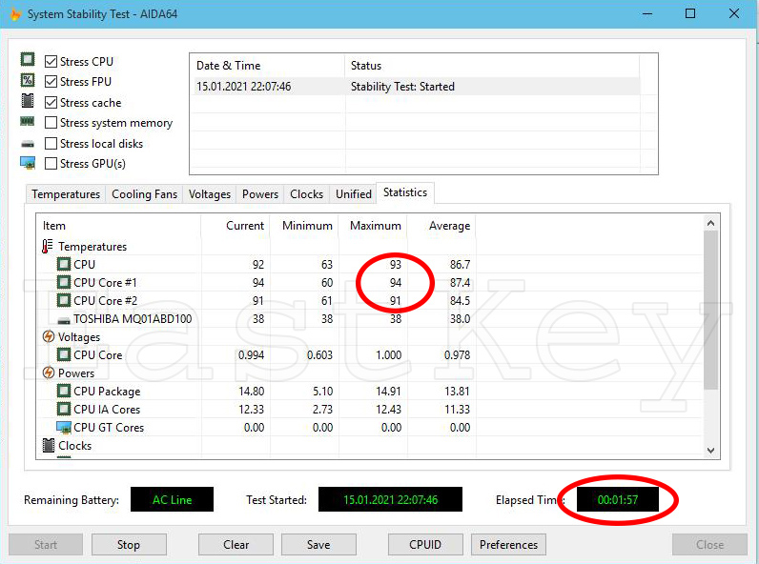Open the CPUID panel

point(425,545)
